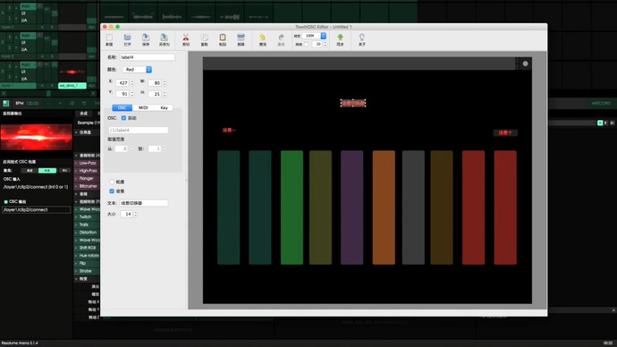
Task: Click the red preview monitor thumbnail
Action: pyautogui.click(x=36, y=137)
